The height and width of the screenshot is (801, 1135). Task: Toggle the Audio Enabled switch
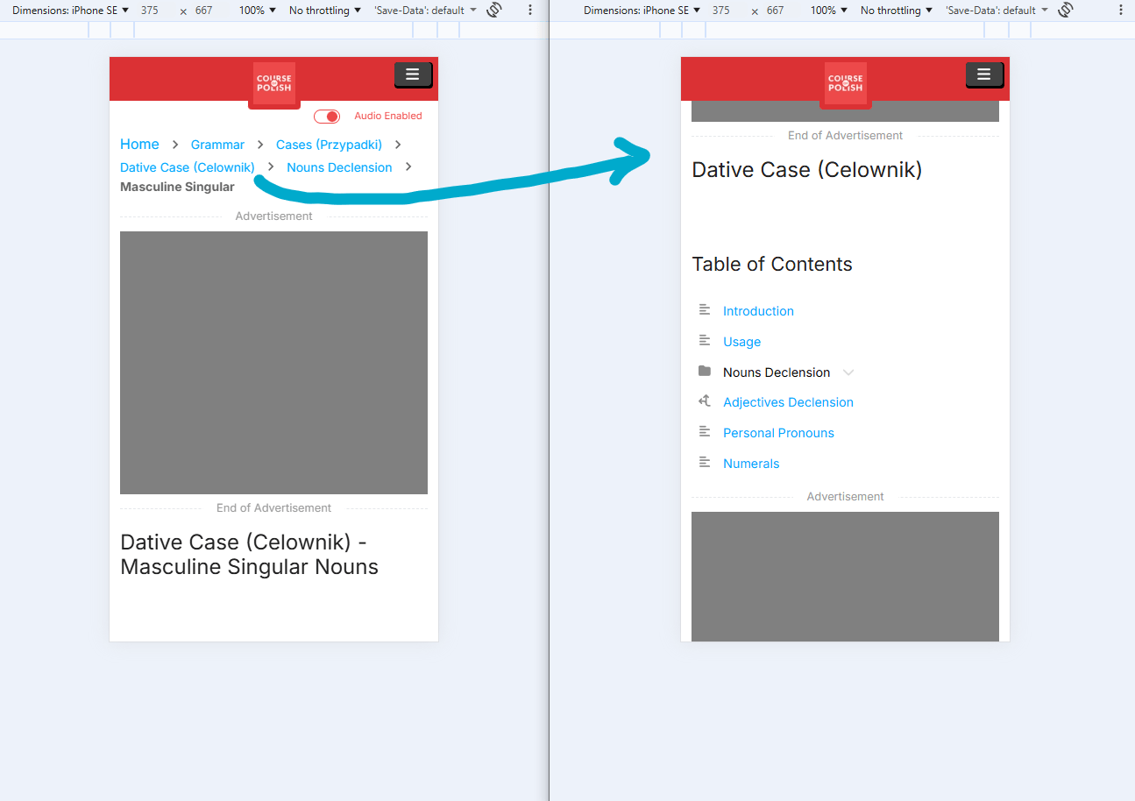(327, 117)
